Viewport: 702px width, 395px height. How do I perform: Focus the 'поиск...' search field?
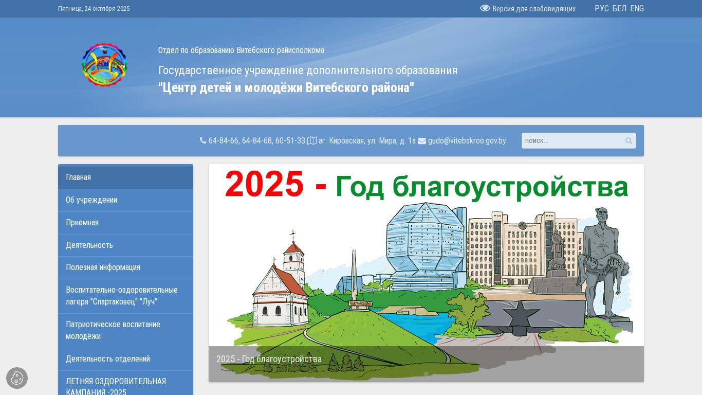click(x=579, y=141)
